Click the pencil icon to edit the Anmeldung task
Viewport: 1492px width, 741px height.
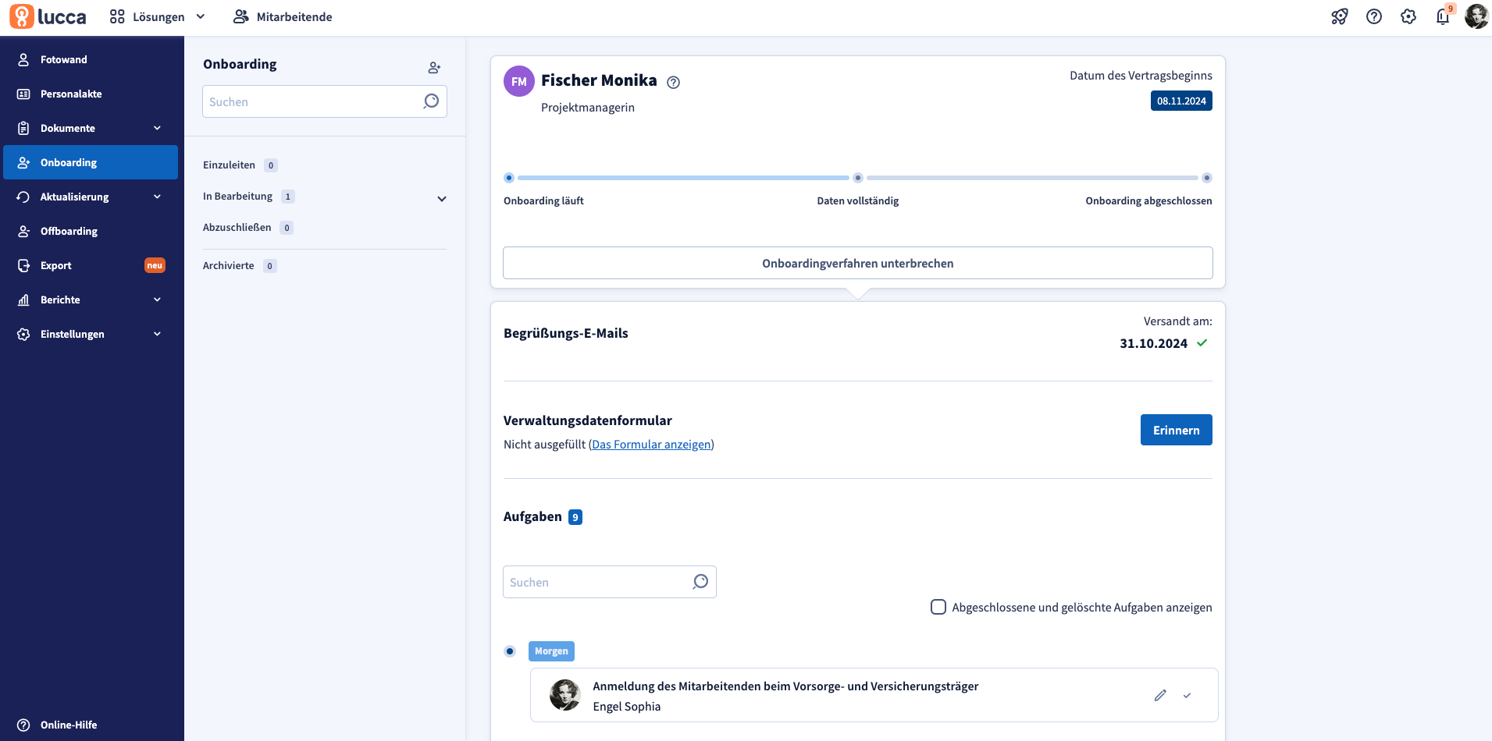pos(1160,695)
